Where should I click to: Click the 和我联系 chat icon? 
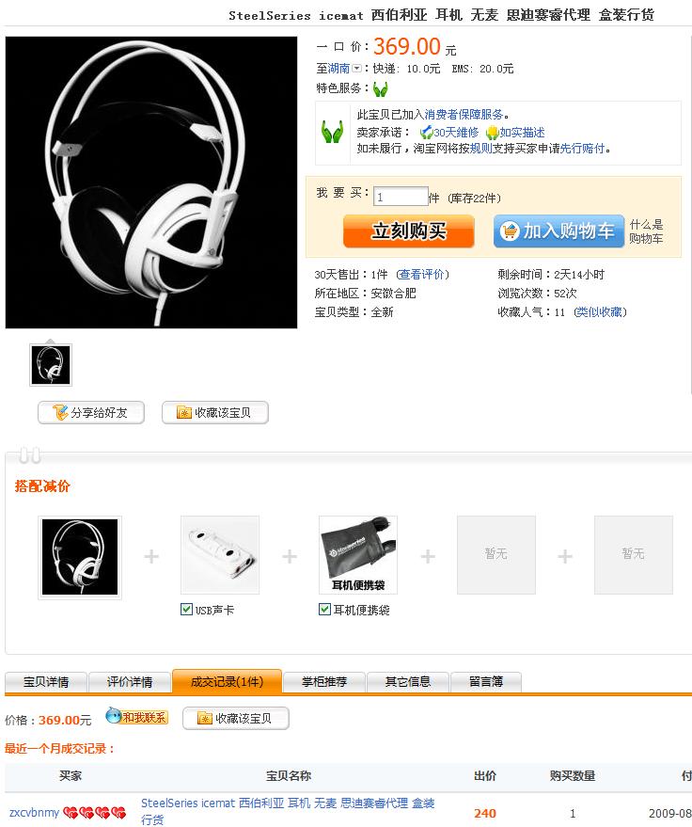(136, 716)
